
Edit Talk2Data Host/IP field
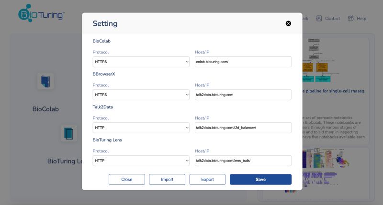[x=243, y=128]
